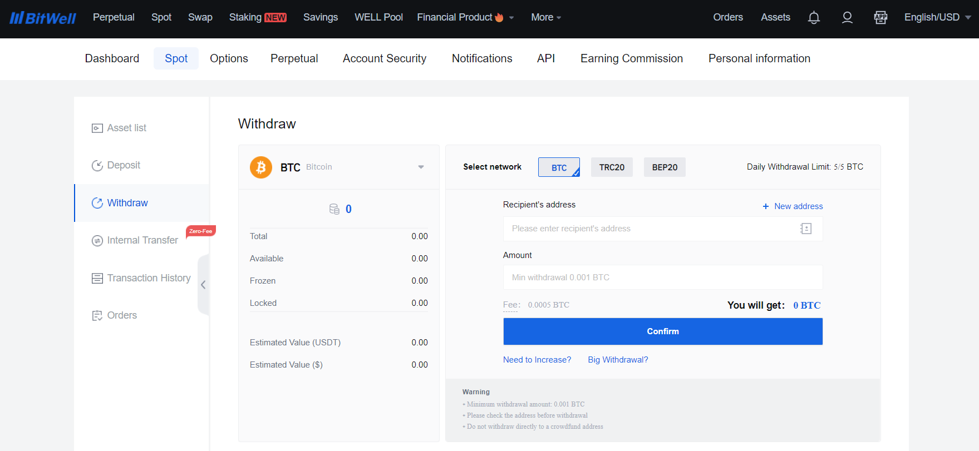Screen dimensions: 979x451
Task: Click the New address link
Action: pyautogui.click(x=798, y=206)
